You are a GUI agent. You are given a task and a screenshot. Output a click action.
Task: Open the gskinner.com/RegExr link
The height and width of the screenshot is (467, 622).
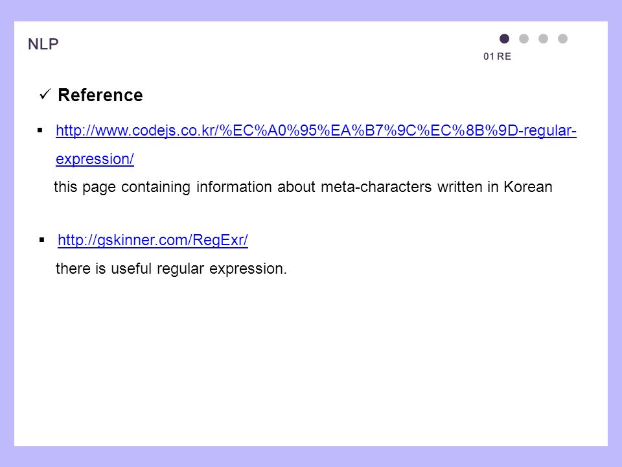pyautogui.click(x=153, y=240)
